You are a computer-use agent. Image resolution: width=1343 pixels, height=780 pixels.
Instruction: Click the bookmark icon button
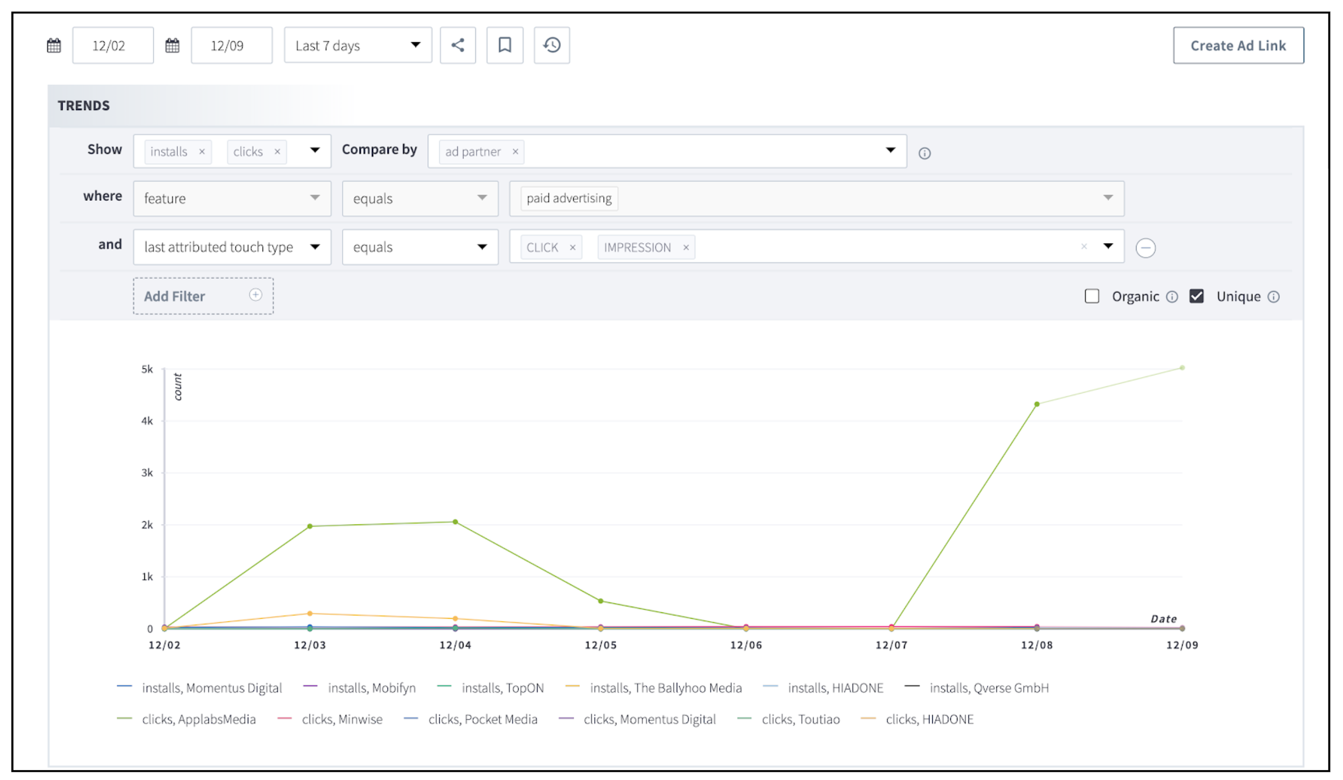click(x=505, y=46)
